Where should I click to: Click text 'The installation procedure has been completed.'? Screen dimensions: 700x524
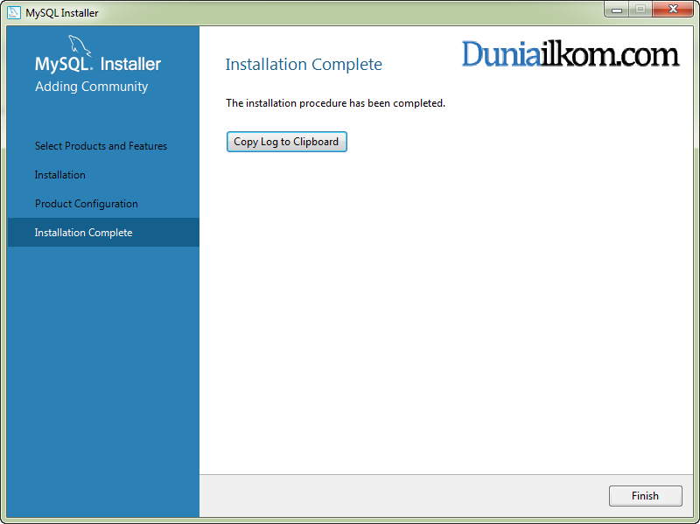pos(335,103)
